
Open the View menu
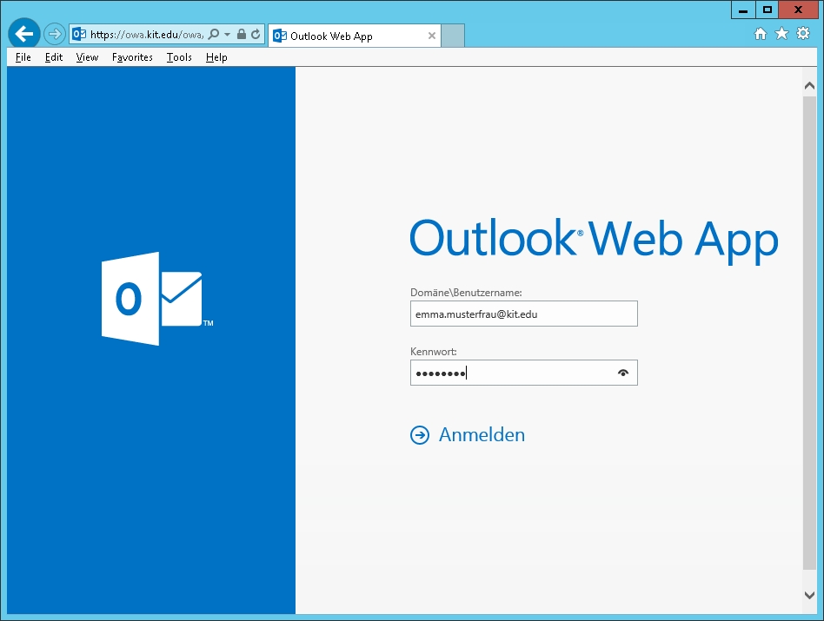(87, 57)
